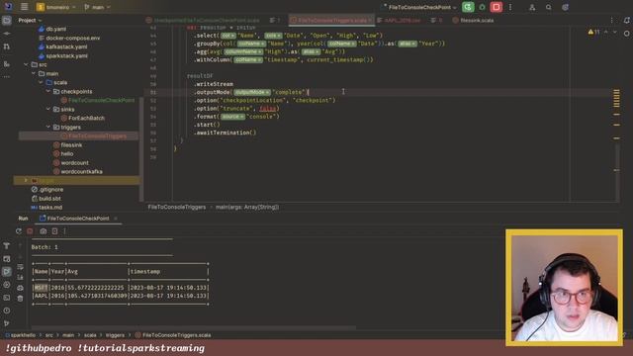Click main(args: Array[String]) editor breadcrumb
The height and width of the screenshot is (356, 633).
[x=247, y=207]
